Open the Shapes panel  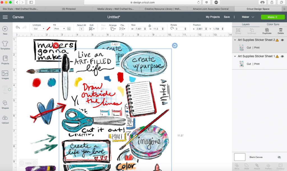click(5, 105)
